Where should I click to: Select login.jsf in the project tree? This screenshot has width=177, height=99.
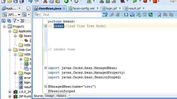(27, 82)
